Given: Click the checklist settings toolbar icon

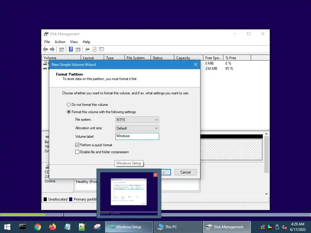Looking at the screenshot, I should pos(101,49).
